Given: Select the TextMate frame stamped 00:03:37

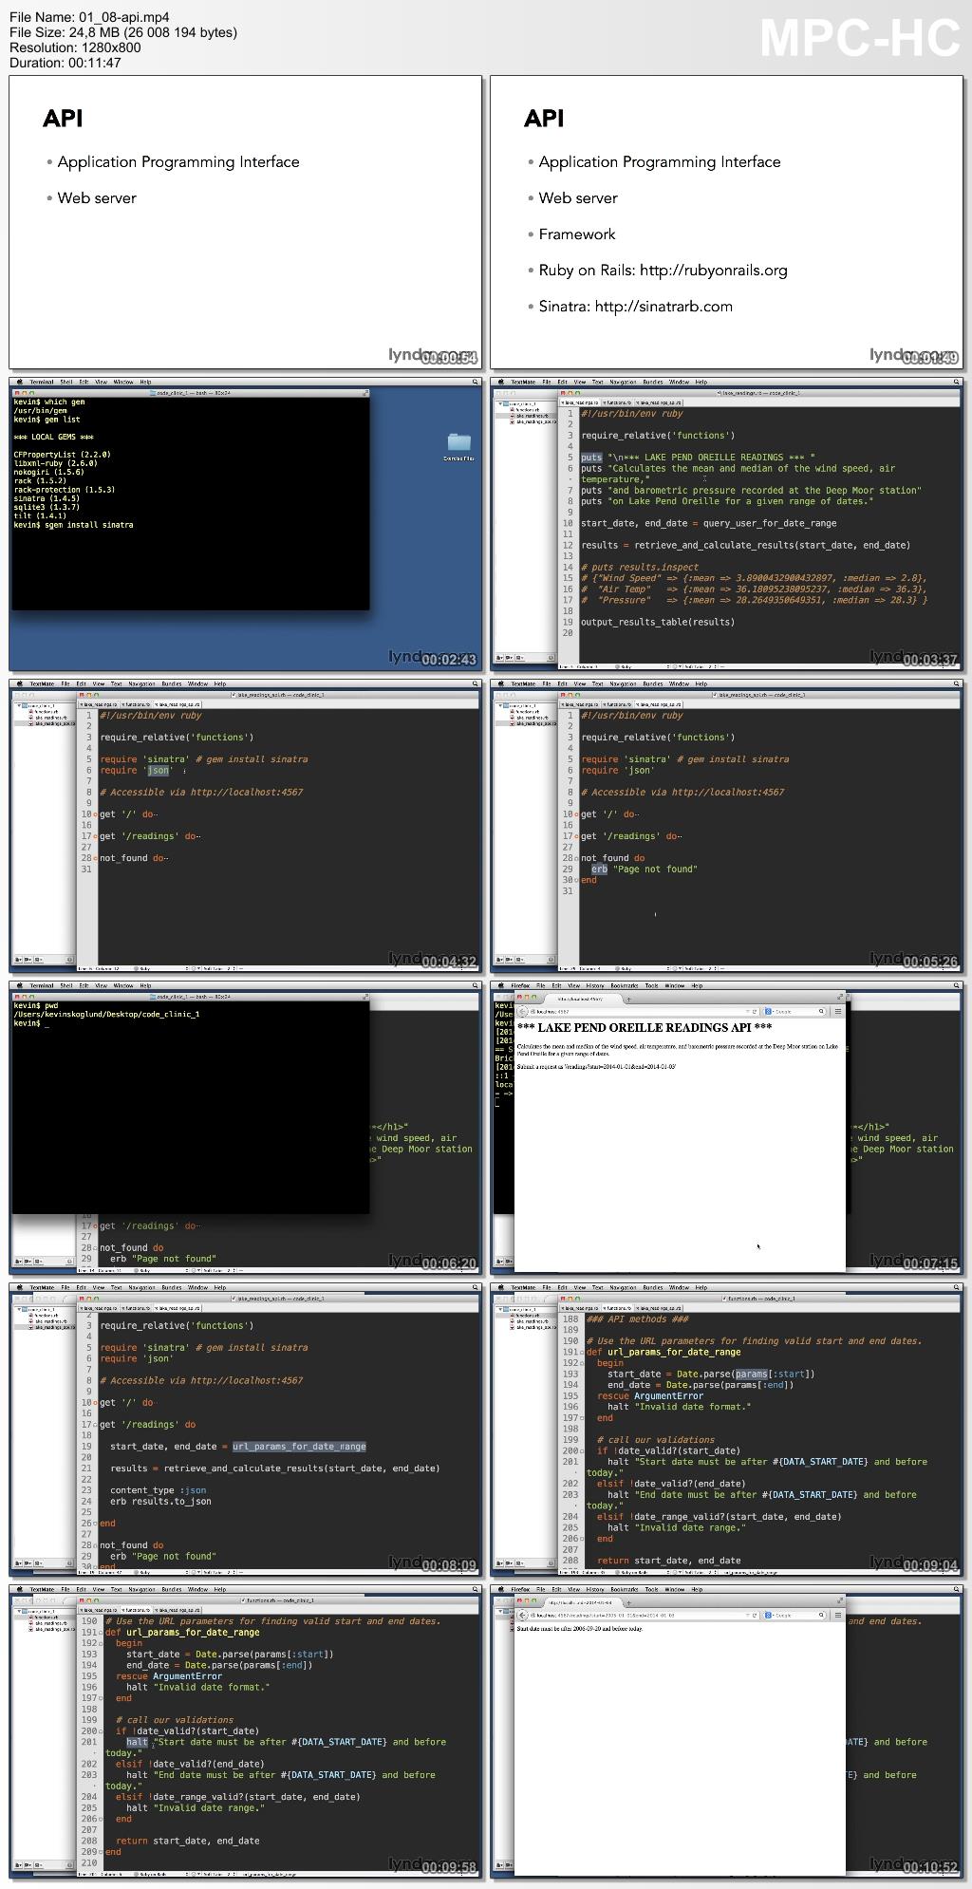Looking at the screenshot, I should pos(726,524).
